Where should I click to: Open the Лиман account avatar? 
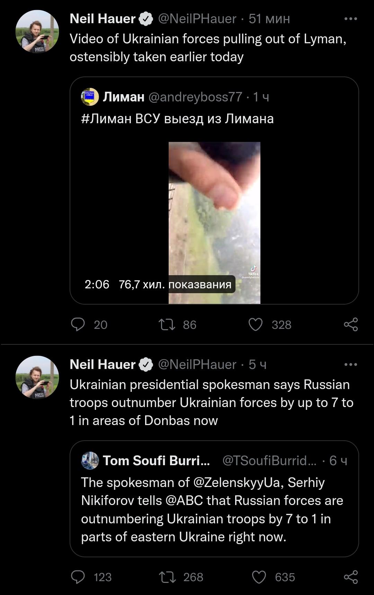tap(90, 97)
